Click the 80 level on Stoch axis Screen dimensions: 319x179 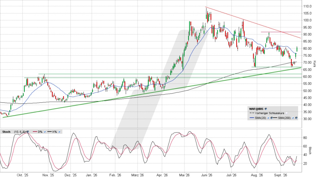(x=305, y=138)
